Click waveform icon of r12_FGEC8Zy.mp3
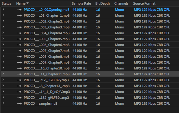This screenshot has width=179, height=113. click(x=20, y=80)
